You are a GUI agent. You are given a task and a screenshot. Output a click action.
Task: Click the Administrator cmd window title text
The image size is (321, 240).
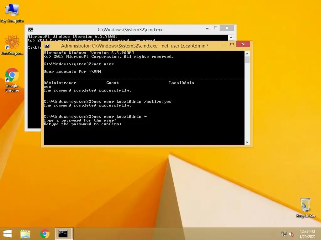pos(135,46)
